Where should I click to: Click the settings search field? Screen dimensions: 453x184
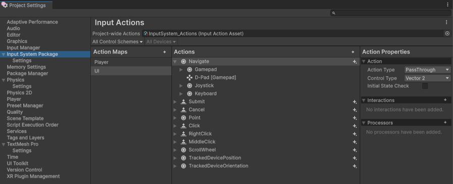point(391,13)
